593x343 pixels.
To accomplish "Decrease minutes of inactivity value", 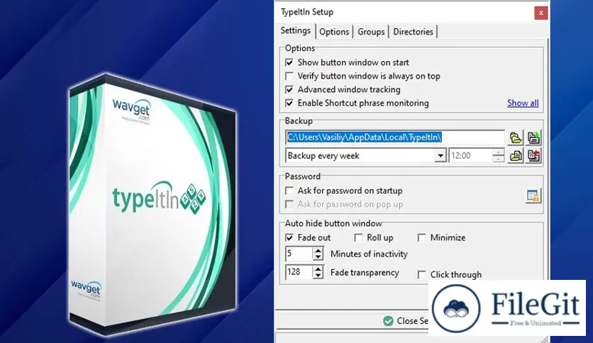I will click(x=318, y=257).
